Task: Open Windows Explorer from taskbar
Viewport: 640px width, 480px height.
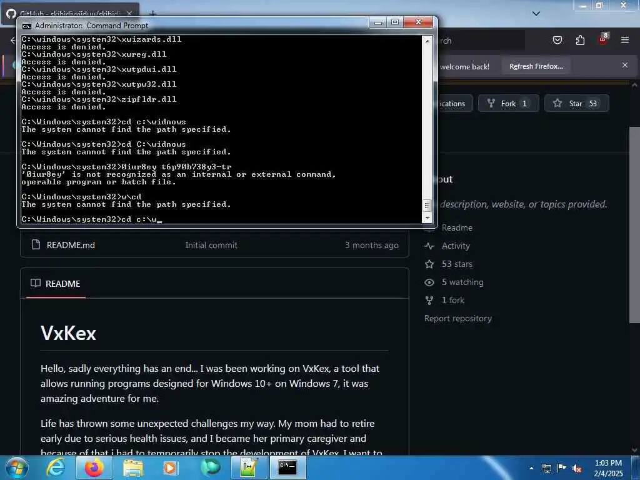Action: tap(132, 467)
